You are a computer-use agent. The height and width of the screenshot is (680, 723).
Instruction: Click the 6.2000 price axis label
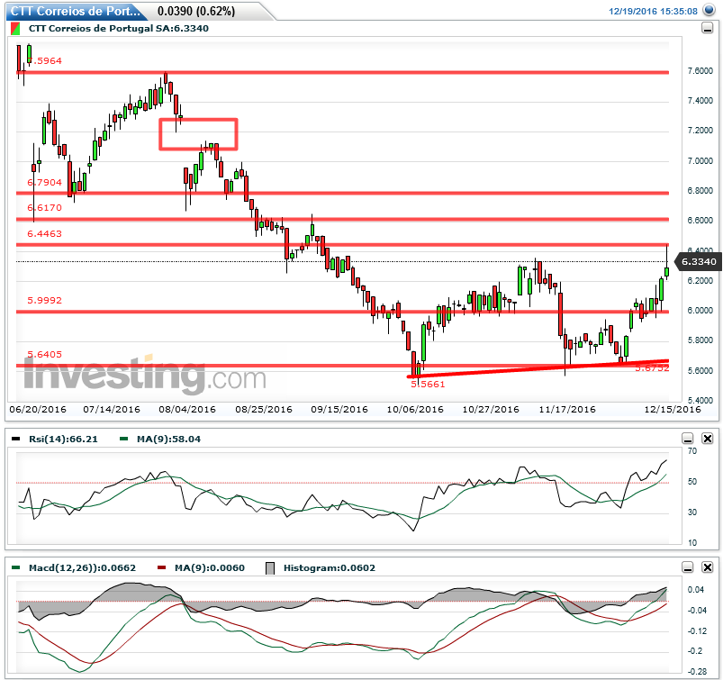(700, 280)
